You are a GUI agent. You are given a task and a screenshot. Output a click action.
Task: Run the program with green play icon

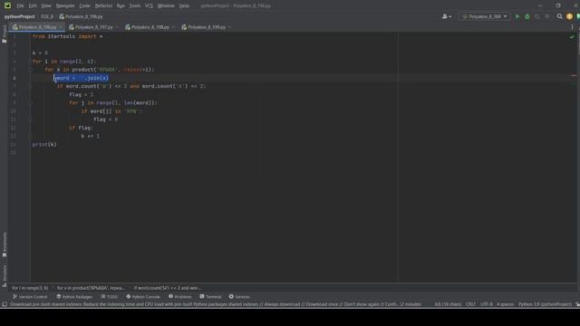517,16
